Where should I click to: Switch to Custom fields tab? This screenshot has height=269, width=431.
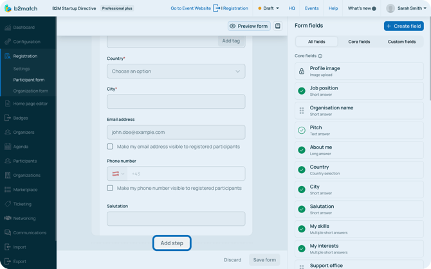(x=401, y=42)
